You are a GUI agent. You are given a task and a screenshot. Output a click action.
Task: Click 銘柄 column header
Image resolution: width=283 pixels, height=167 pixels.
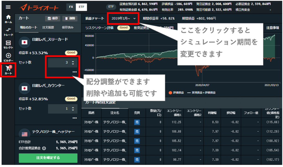[x=91, y=113]
